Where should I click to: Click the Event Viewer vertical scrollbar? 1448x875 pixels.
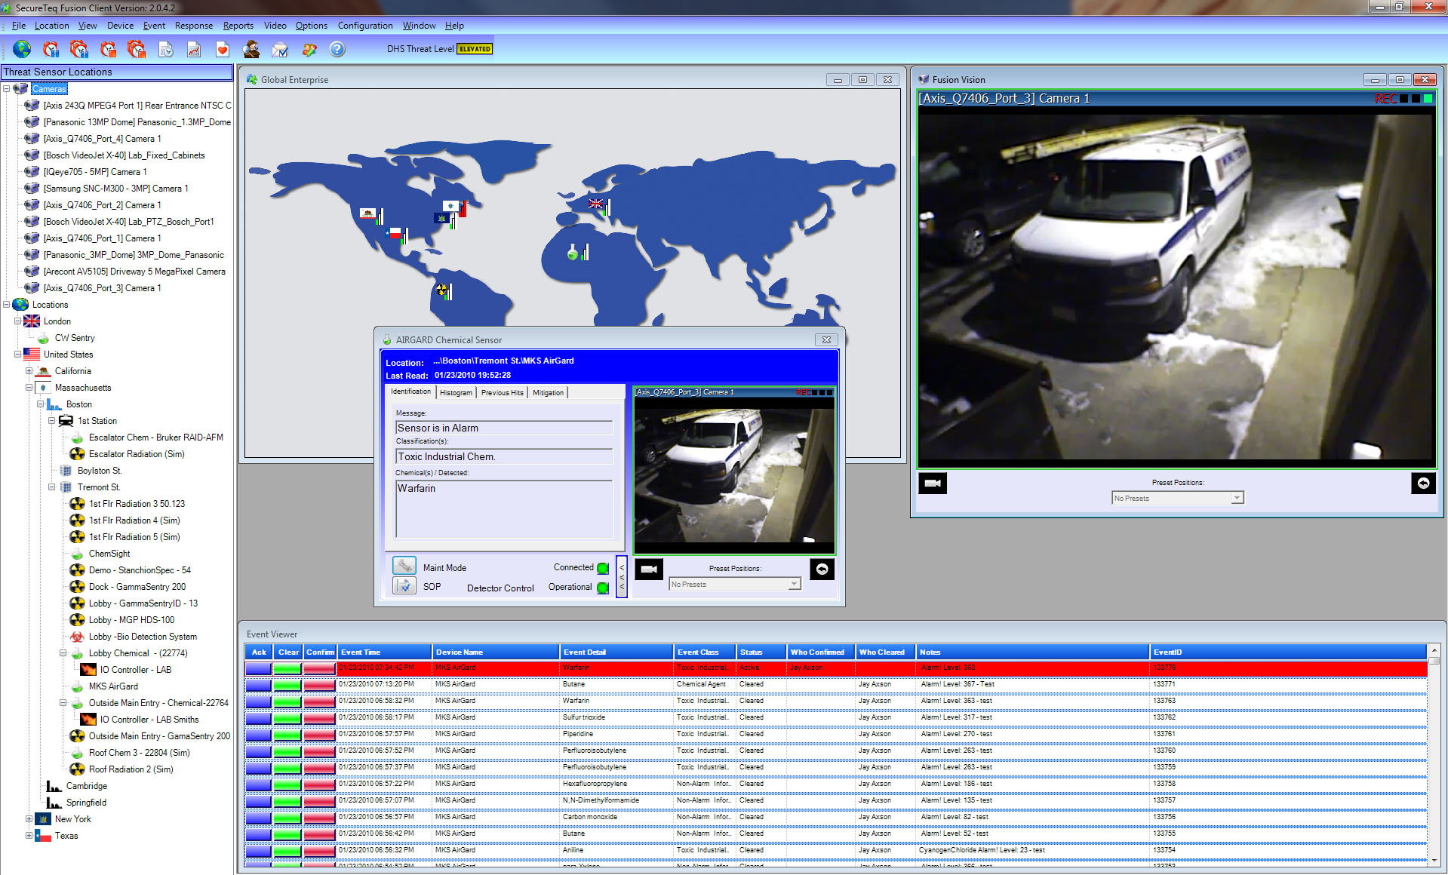point(1434,754)
